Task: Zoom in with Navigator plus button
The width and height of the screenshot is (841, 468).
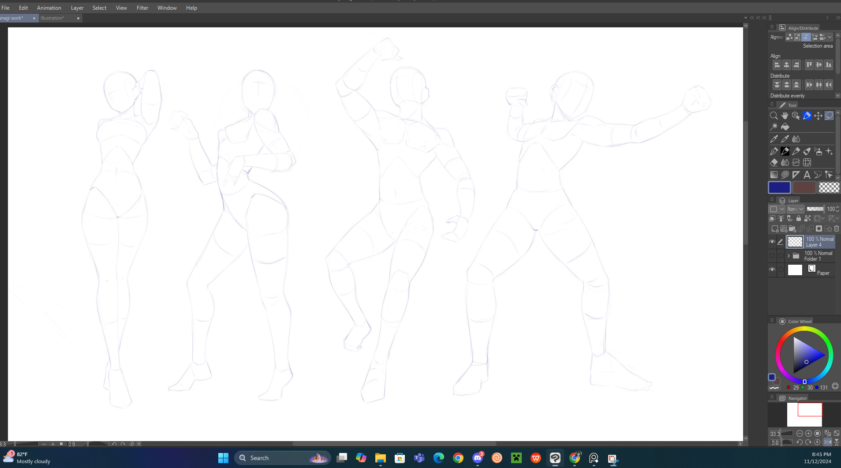Action: (x=808, y=434)
